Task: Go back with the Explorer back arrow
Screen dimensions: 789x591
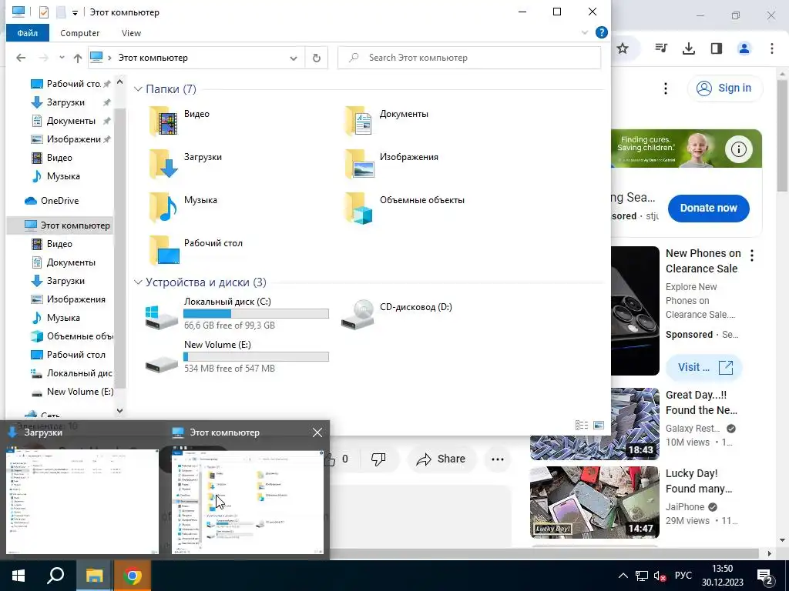Action: coord(21,58)
